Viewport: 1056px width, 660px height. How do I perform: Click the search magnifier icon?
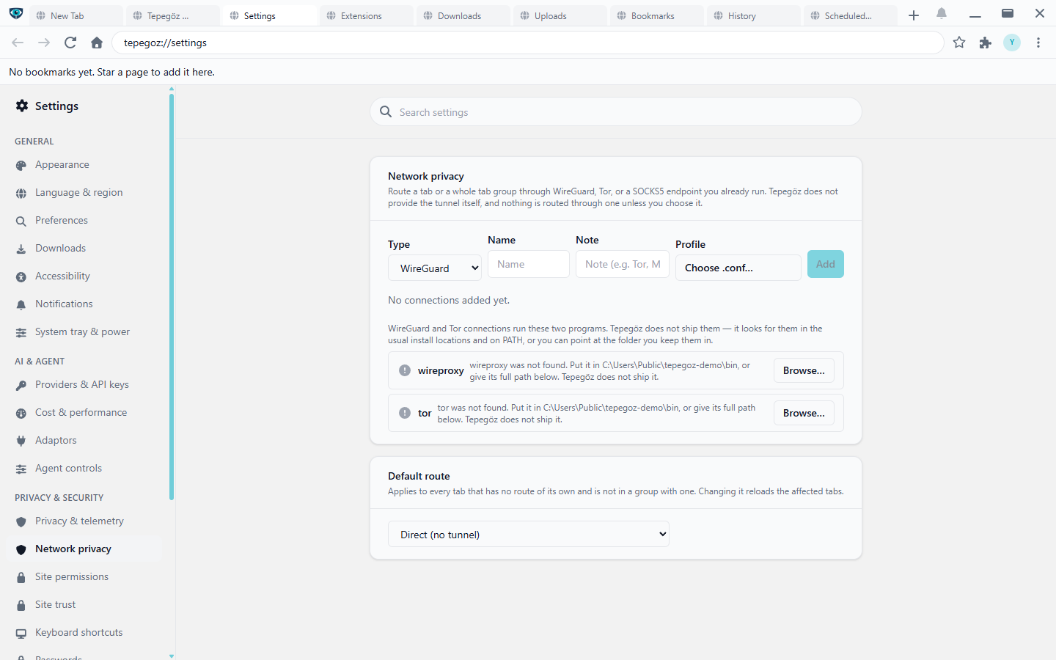(386, 111)
